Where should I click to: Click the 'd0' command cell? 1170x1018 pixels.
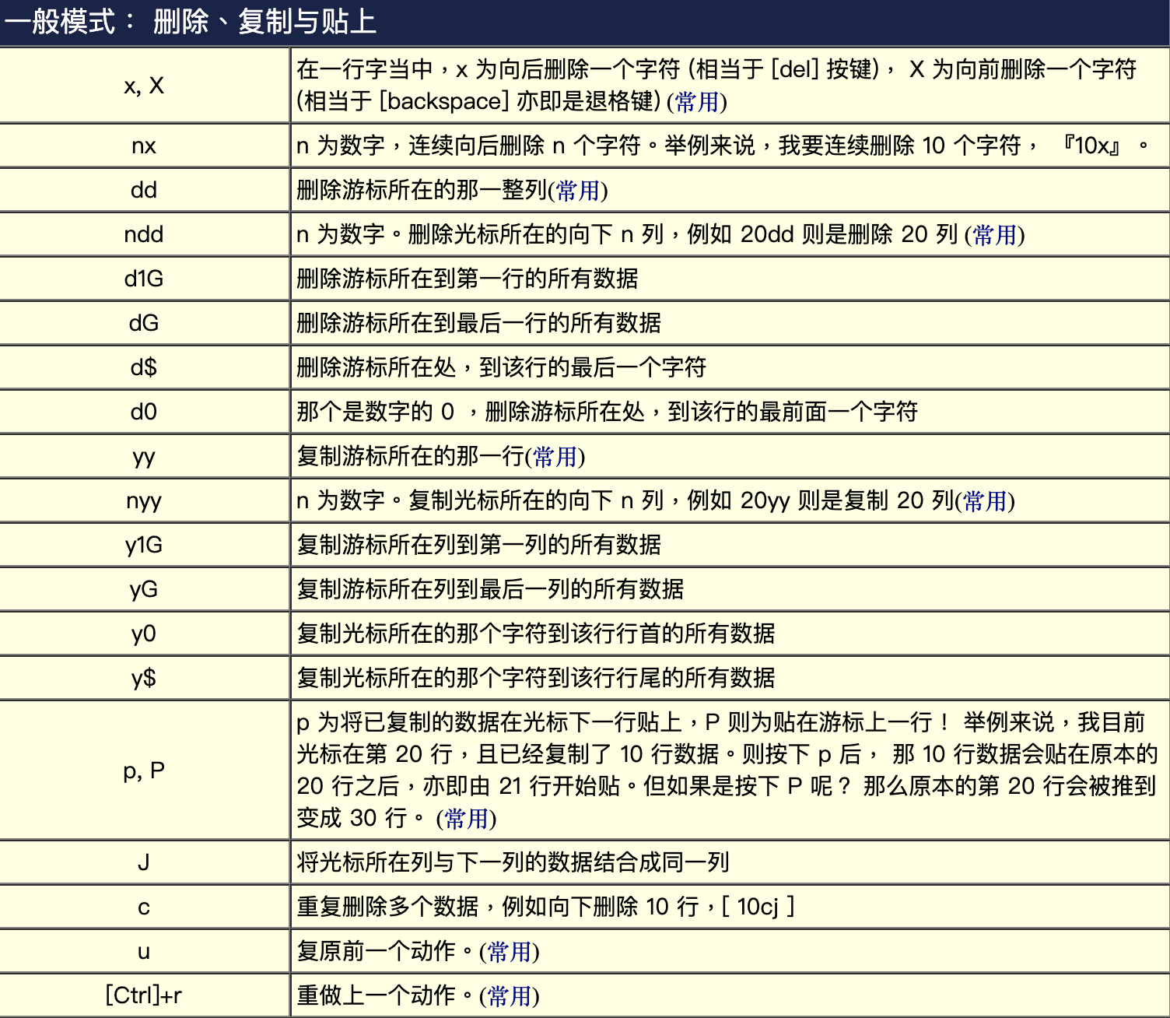(x=144, y=412)
